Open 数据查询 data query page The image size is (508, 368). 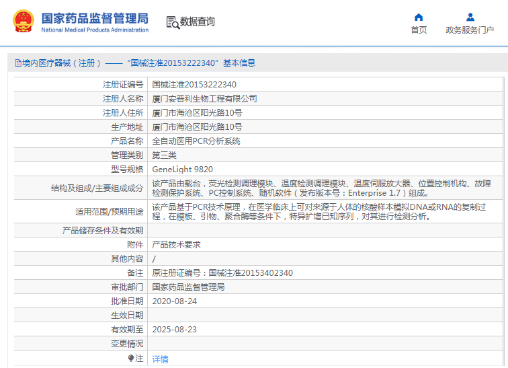[x=198, y=22]
